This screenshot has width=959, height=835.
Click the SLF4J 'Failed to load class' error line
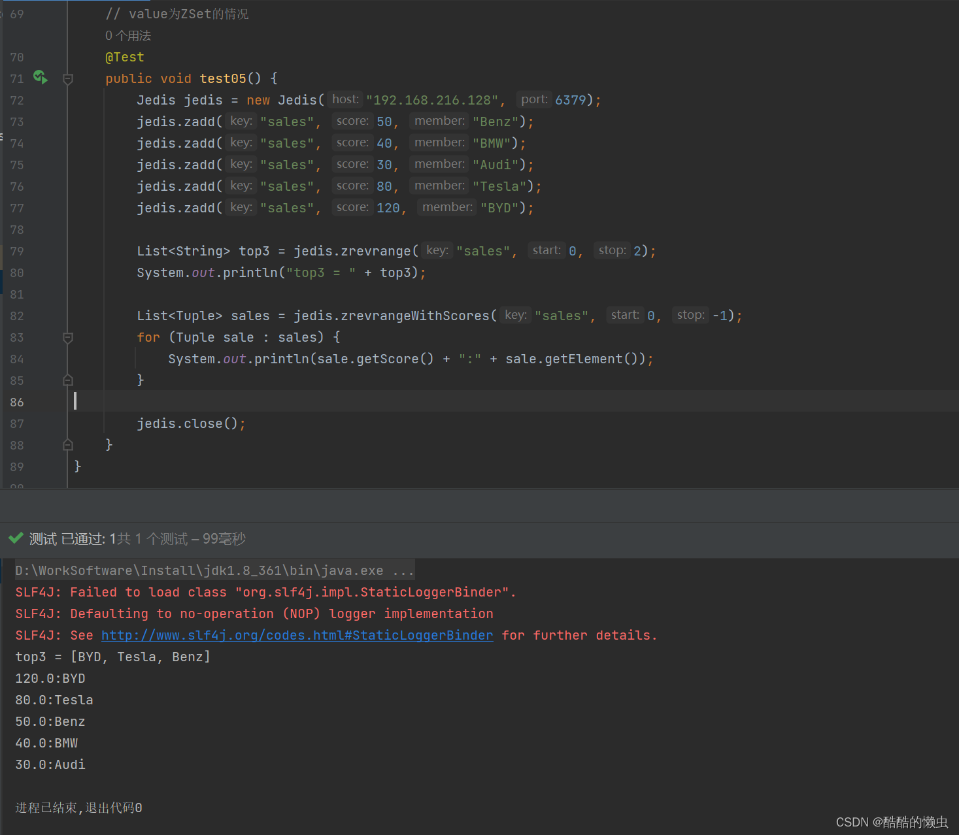pyautogui.click(x=265, y=592)
